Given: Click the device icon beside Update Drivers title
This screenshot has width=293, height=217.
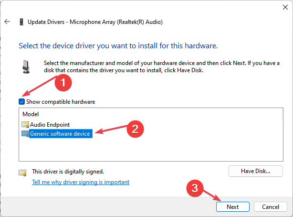Looking at the screenshot, I should (21, 22).
